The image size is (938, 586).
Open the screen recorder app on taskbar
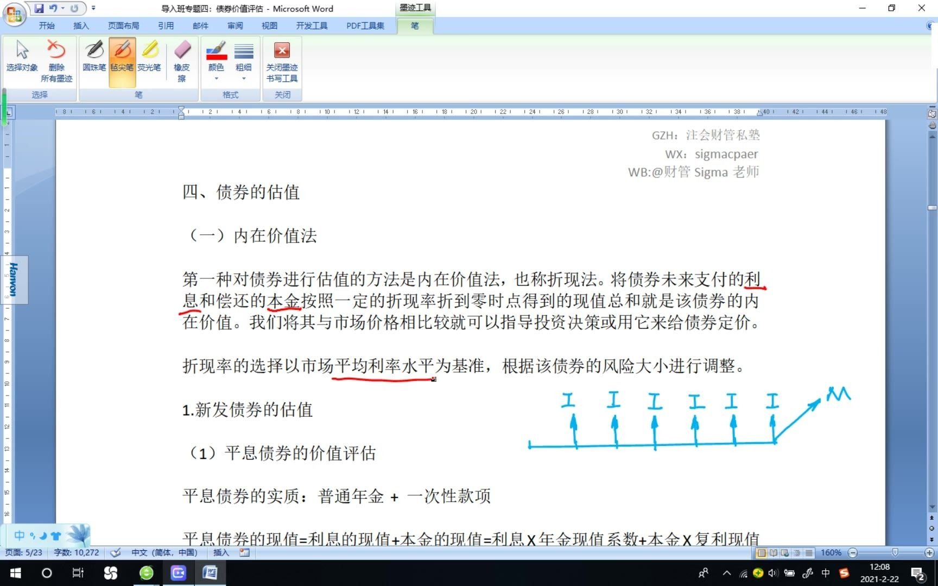[x=178, y=573]
